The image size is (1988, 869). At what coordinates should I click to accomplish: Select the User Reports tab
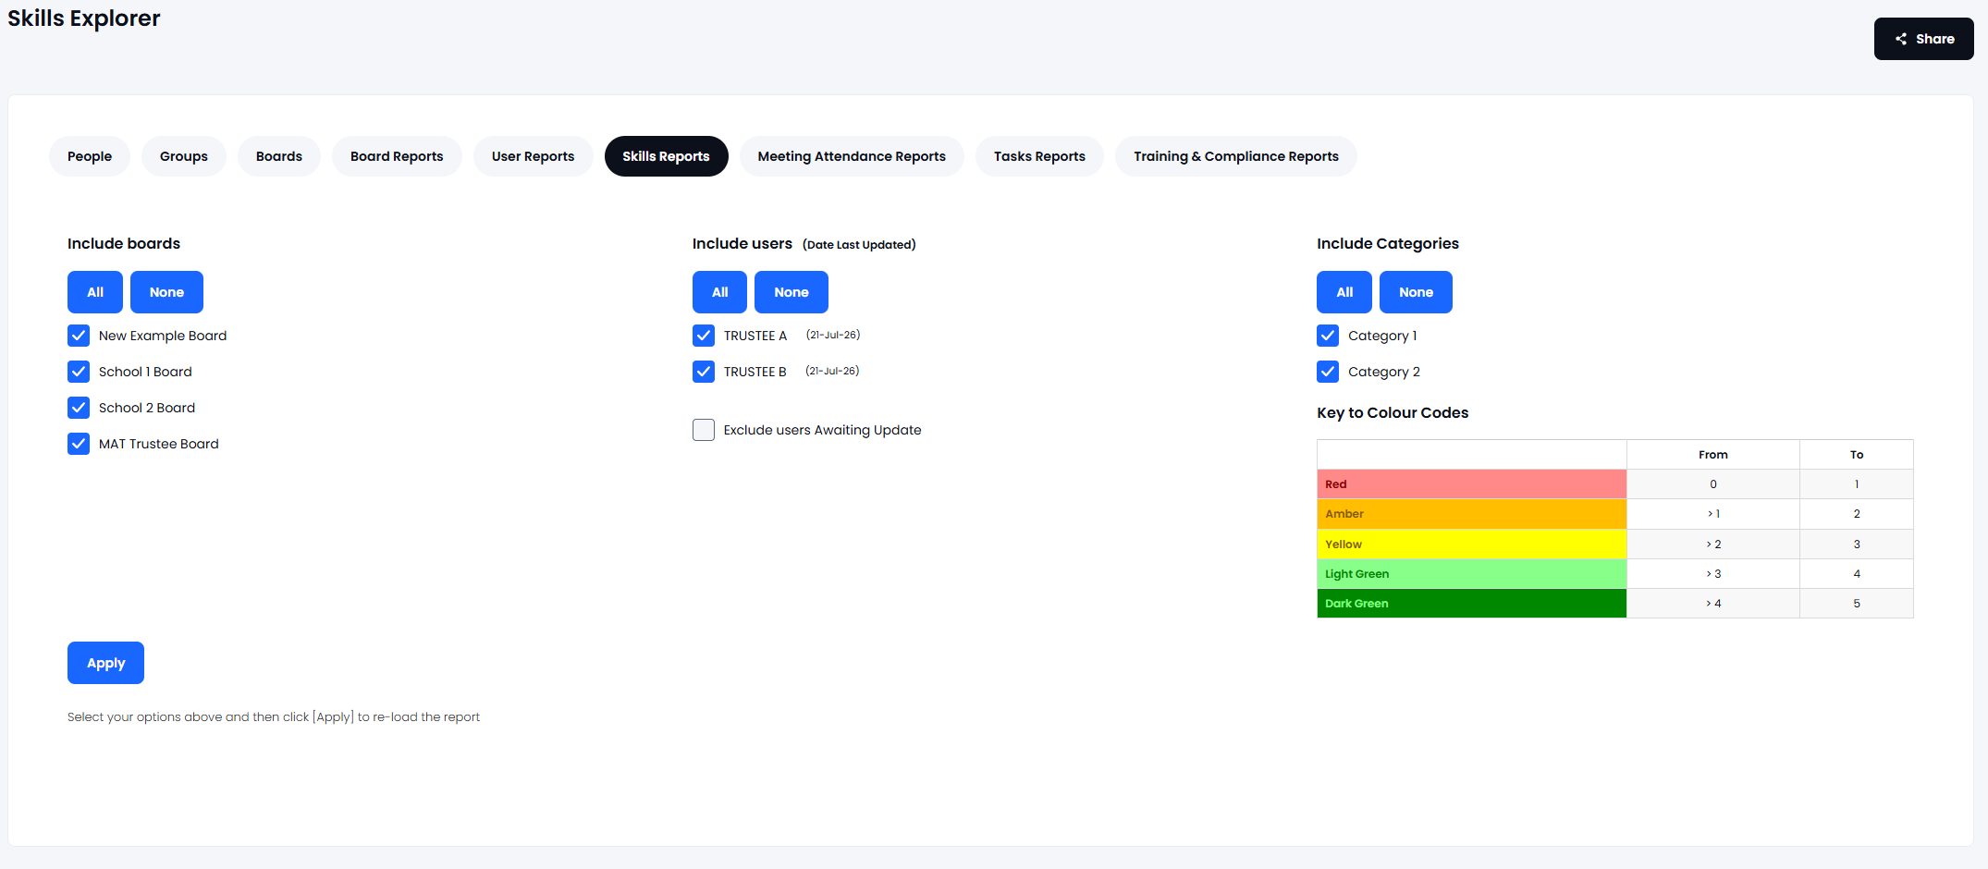(x=533, y=156)
